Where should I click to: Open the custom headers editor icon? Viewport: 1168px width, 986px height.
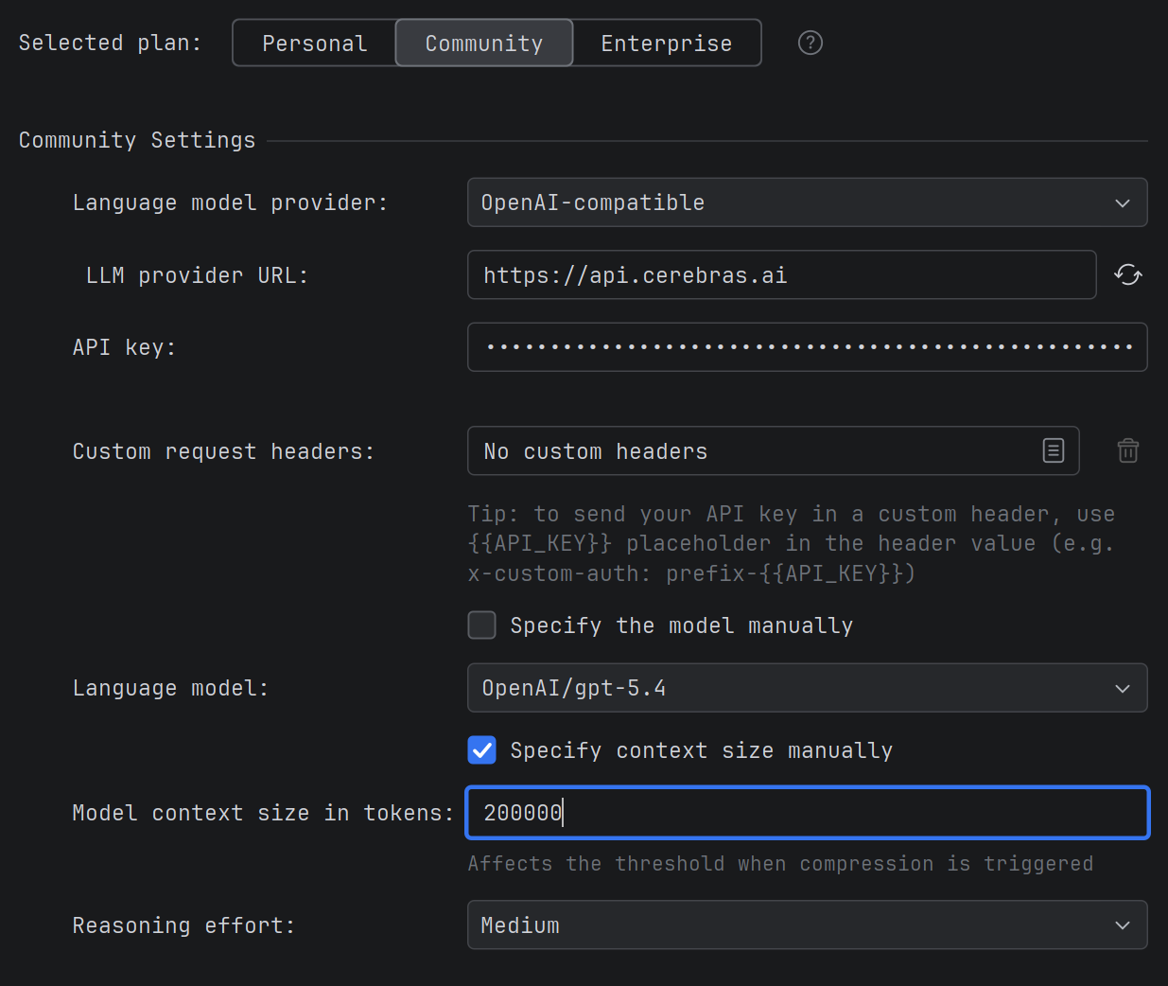1054,450
